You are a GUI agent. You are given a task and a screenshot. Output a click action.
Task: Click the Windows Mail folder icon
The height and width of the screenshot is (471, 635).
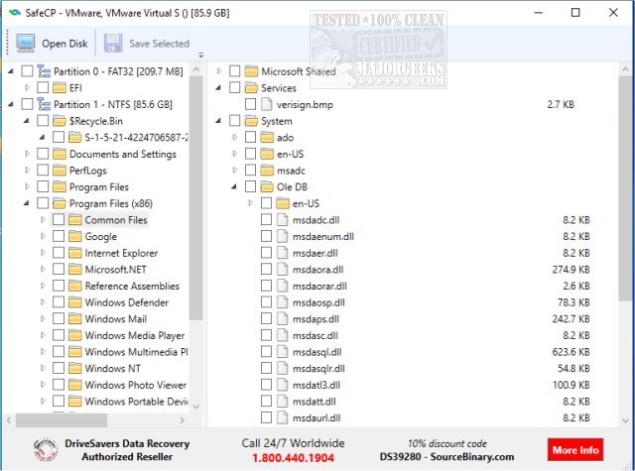click(x=75, y=319)
